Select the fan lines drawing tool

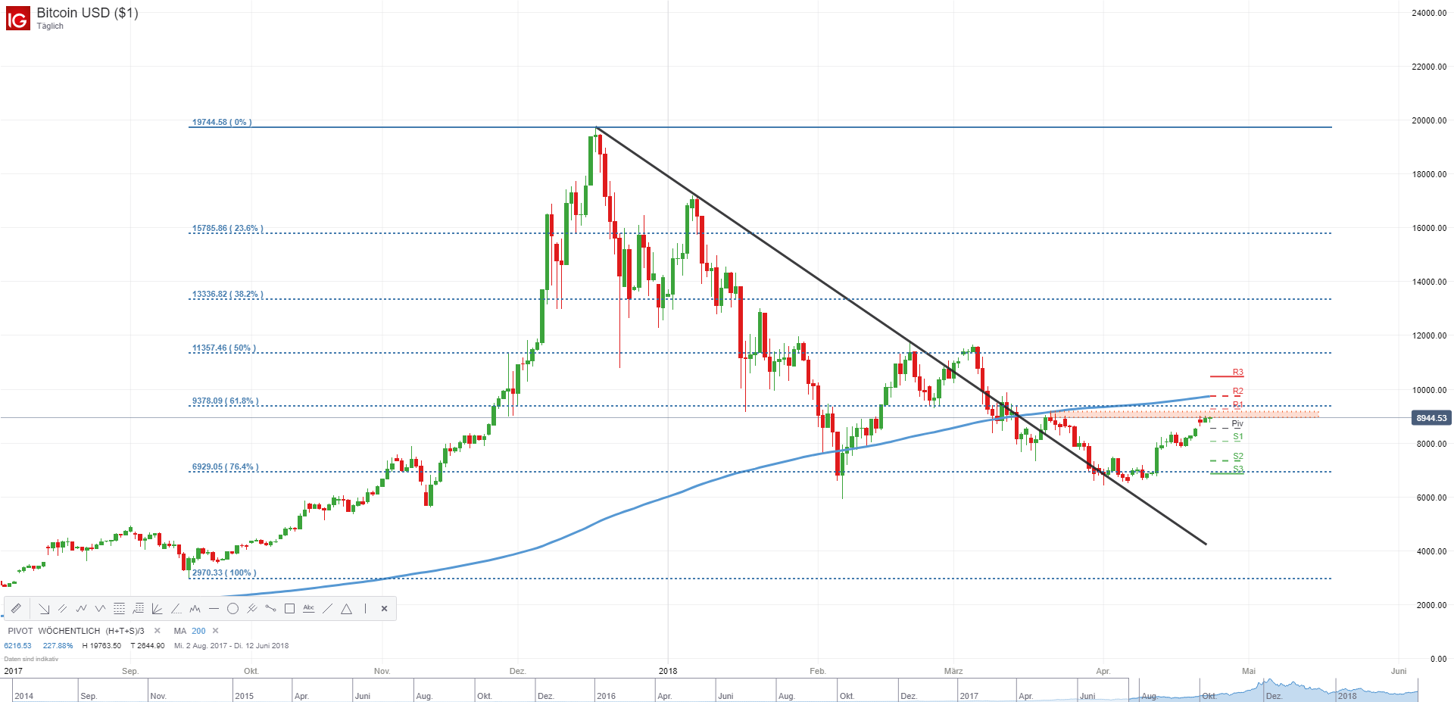(158, 608)
